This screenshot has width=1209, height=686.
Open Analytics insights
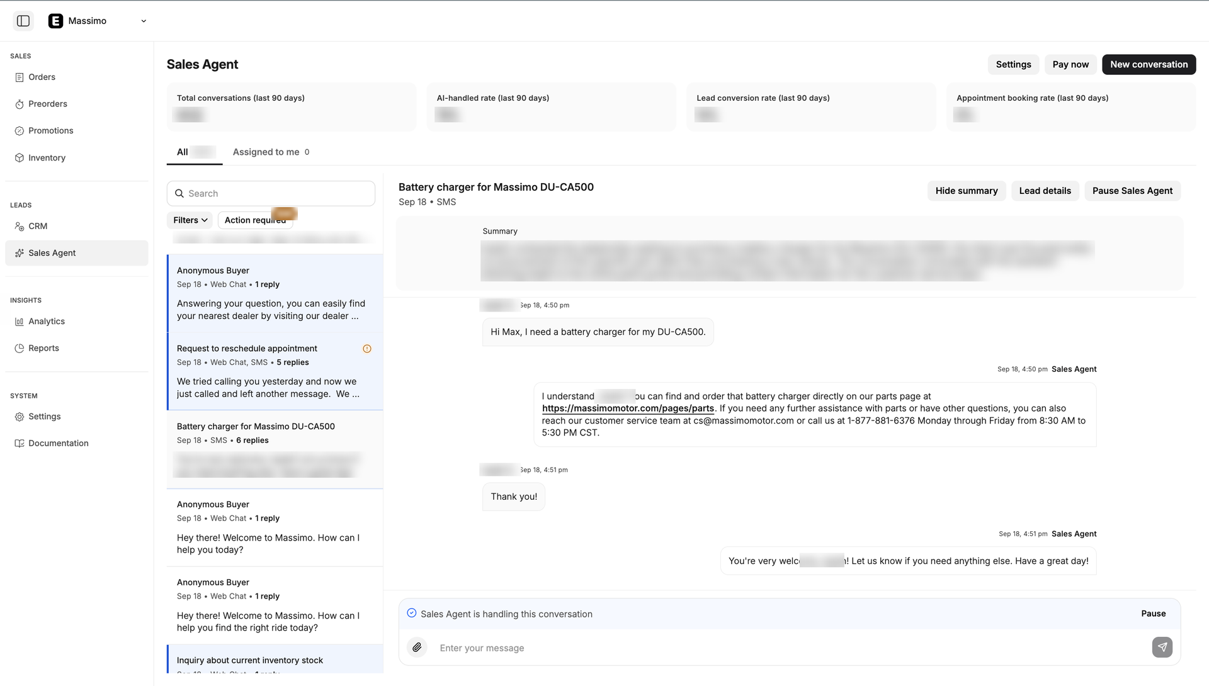coord(77,322)
